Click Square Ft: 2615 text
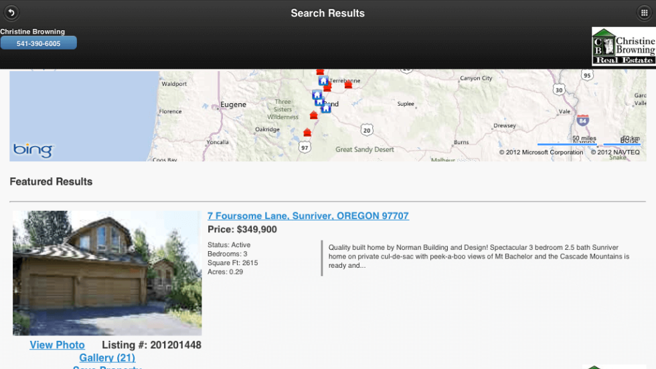656x369 pixels. [x=233, y=263]
